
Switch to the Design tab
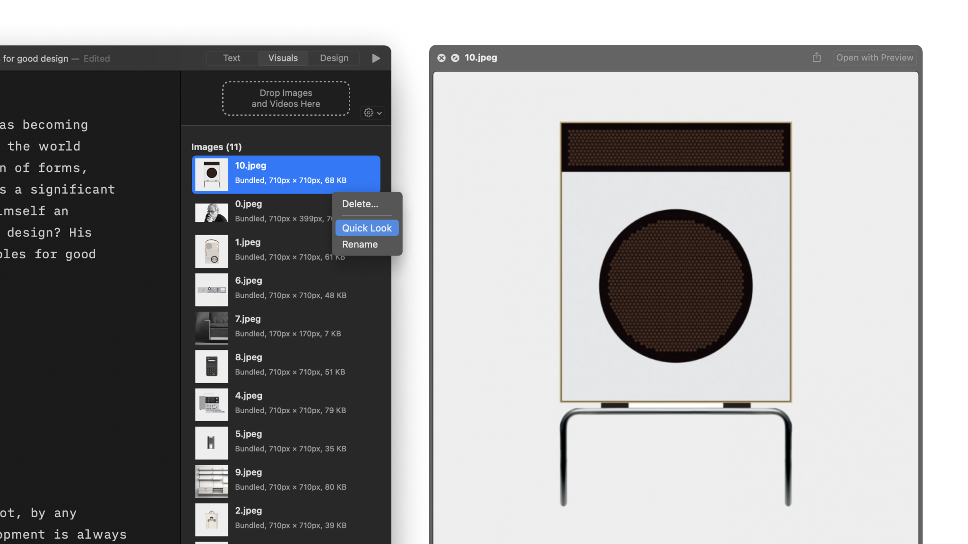tap(334, 58)
